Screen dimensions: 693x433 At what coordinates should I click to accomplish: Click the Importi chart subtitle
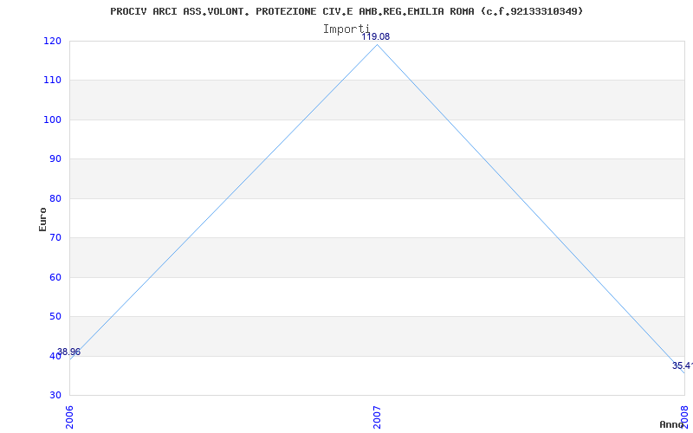click(346, 29)
